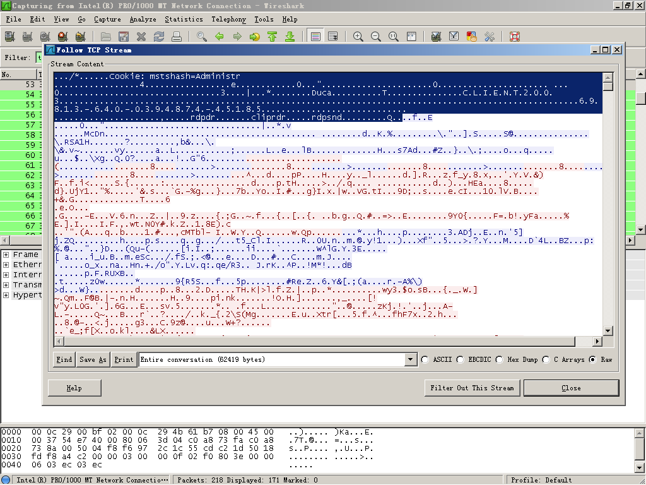Open the View menu

(x=61, y=19)
